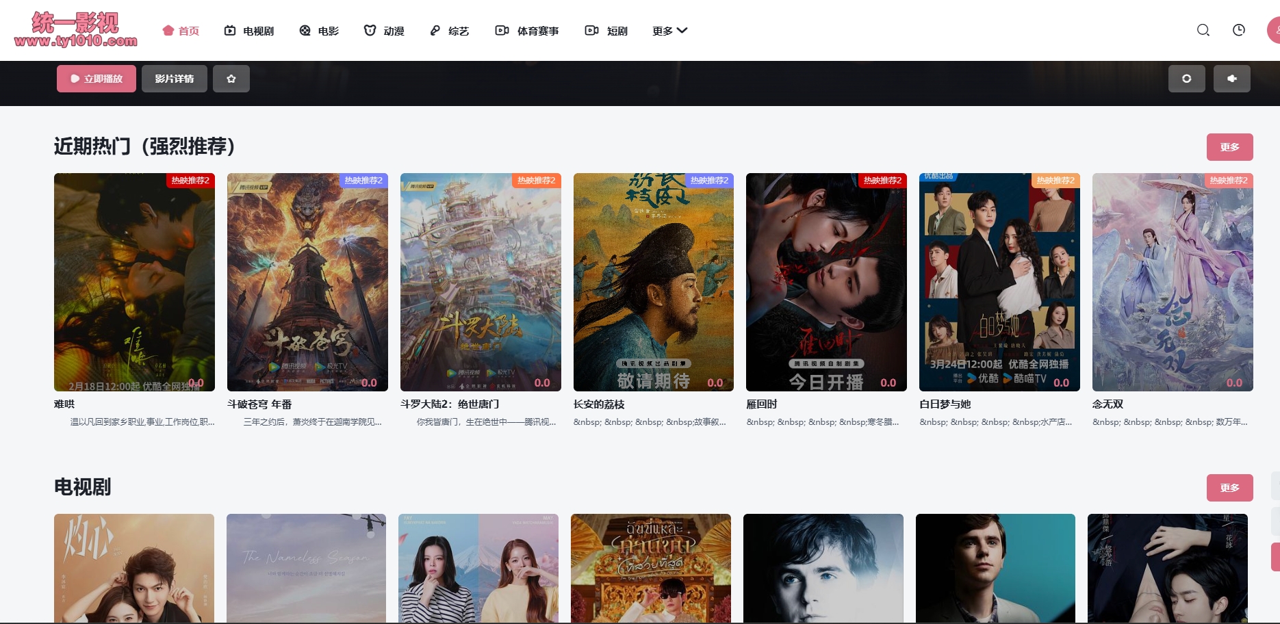Open the 斗破苍穹 年番 title link
This screenshot has height=624, width=1280.
259,404
